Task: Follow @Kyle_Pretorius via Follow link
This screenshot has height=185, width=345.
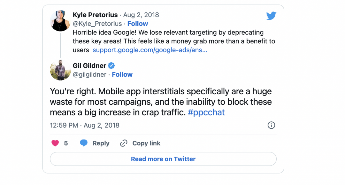Action: [138, 24]
